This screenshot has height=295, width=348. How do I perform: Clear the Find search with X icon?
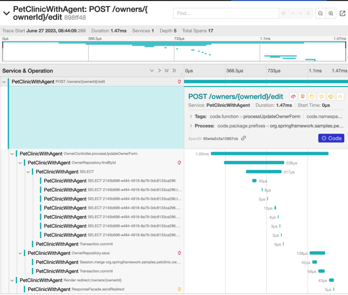[308, 13]
